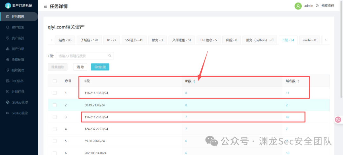The image size is (343, 155).
Task: Open domain count 11 link in row 1
Action: pos(287,93)
